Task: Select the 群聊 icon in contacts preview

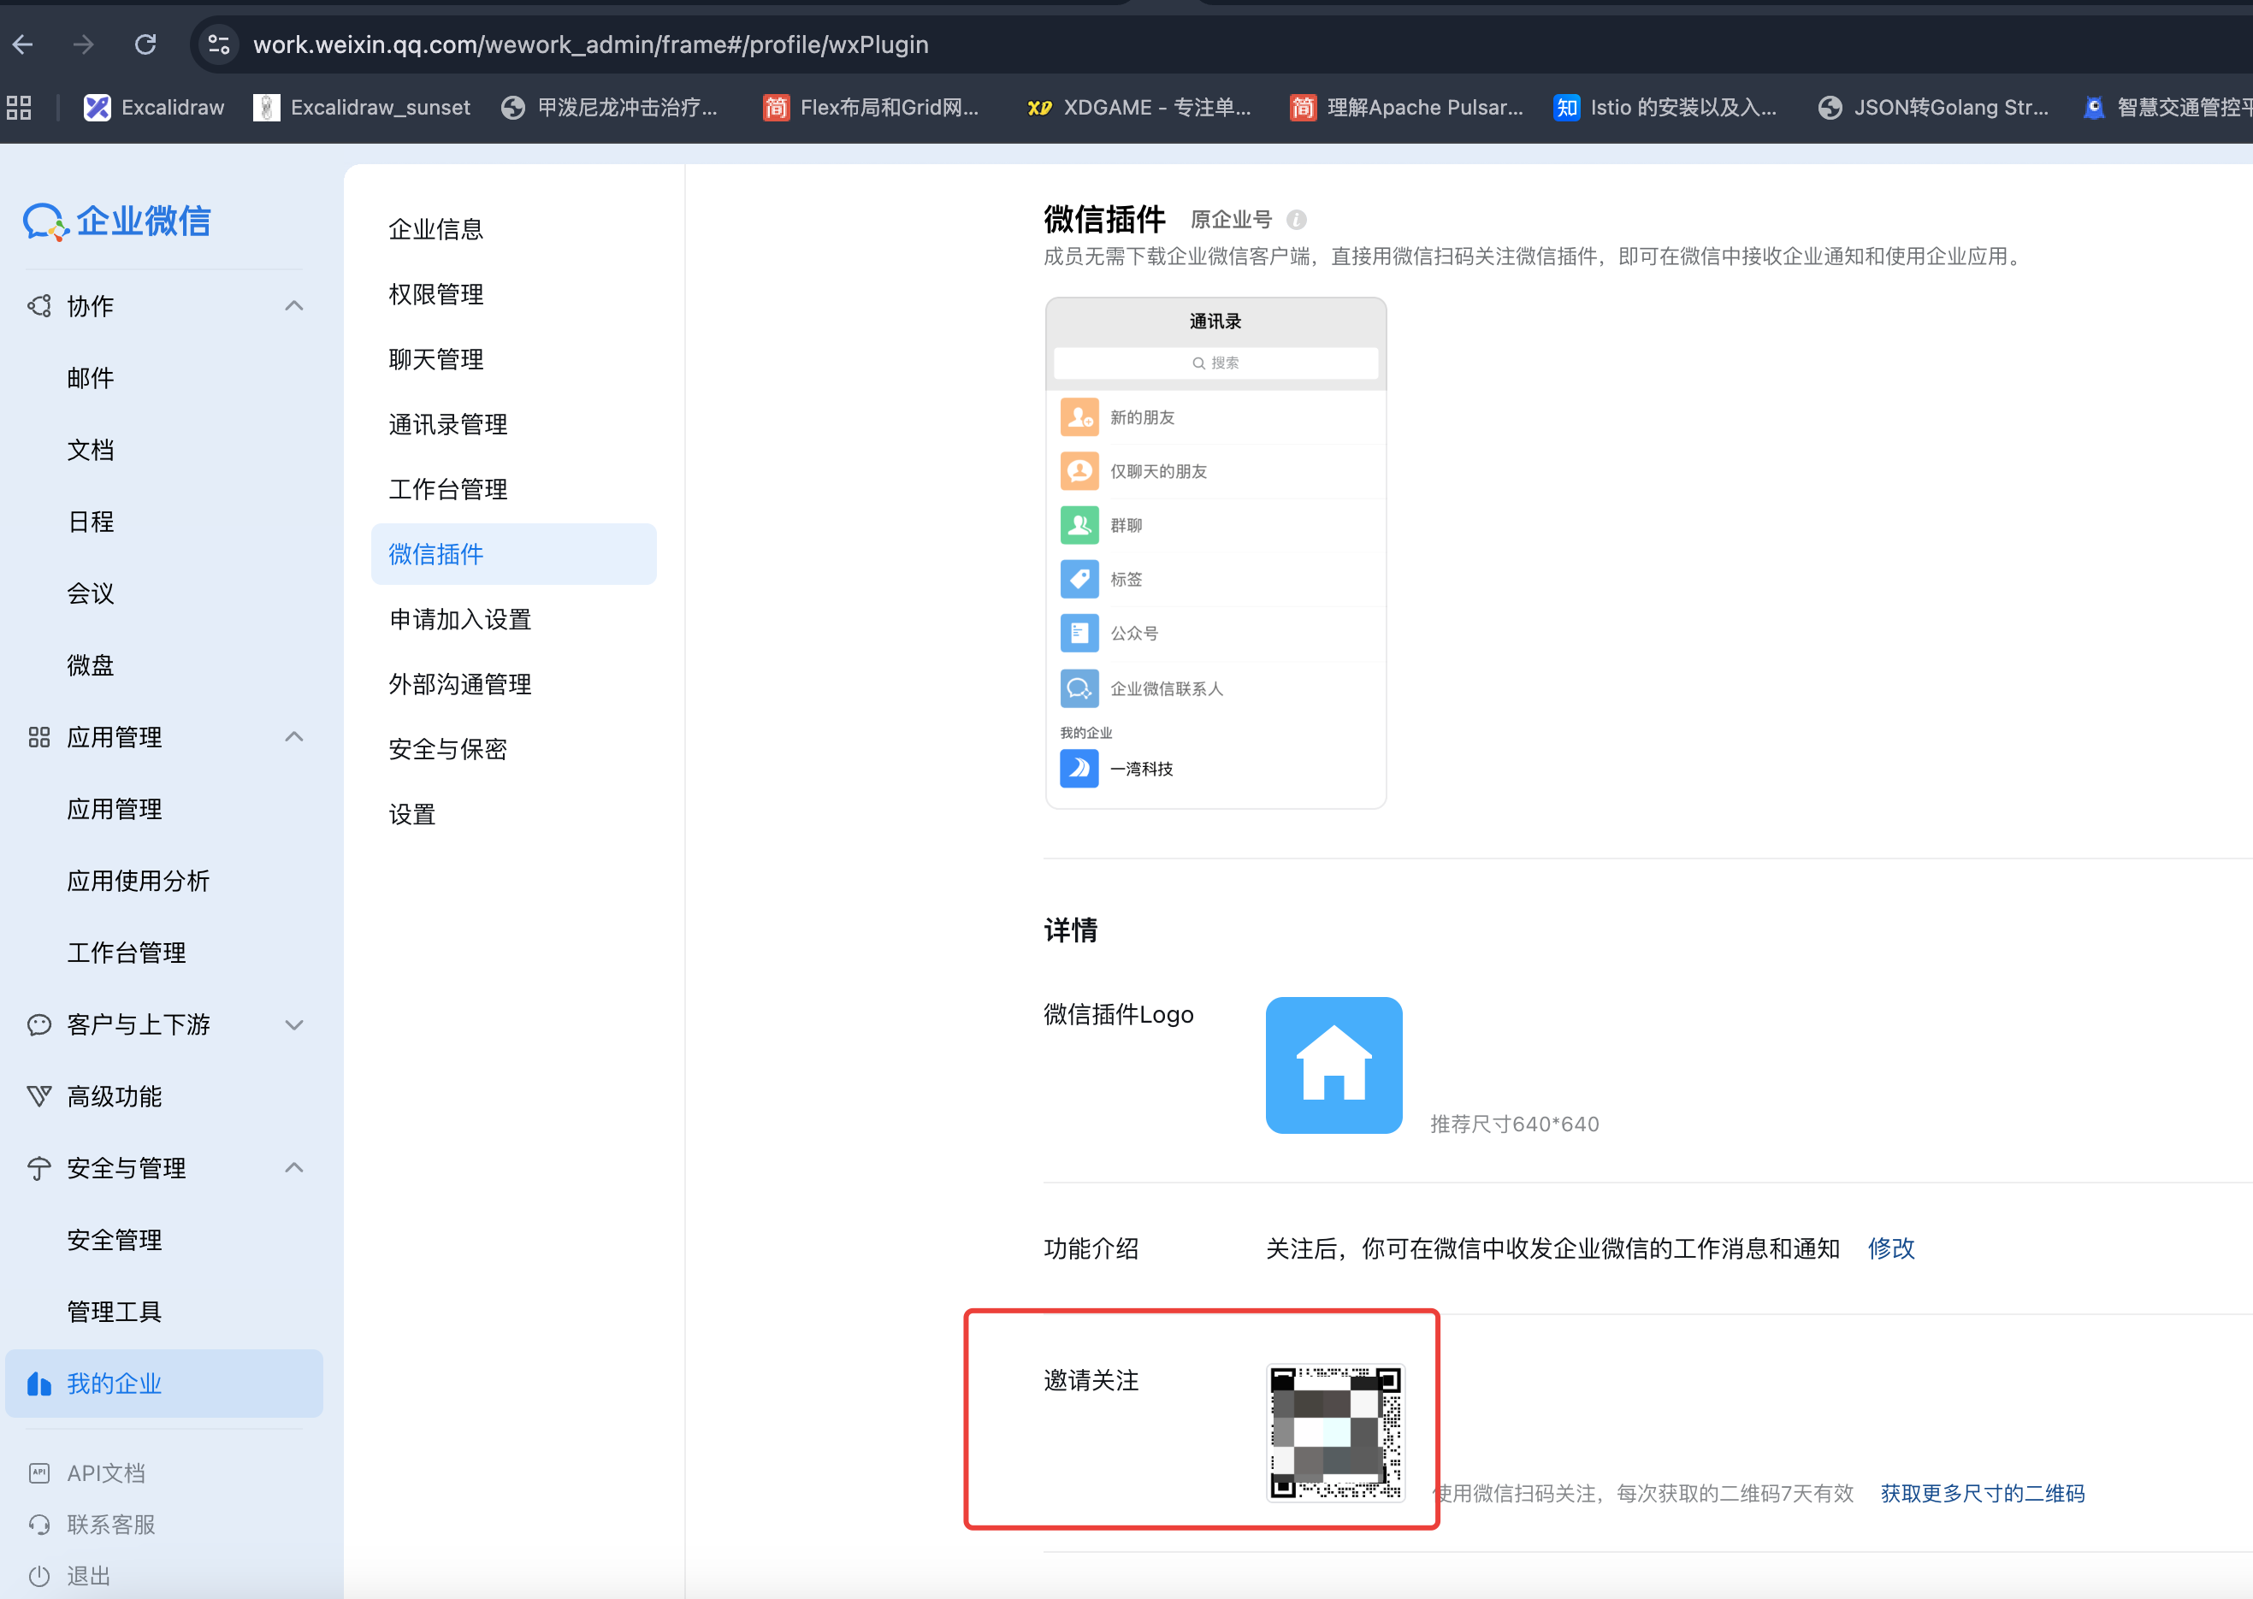Action: coord(1079,525)
